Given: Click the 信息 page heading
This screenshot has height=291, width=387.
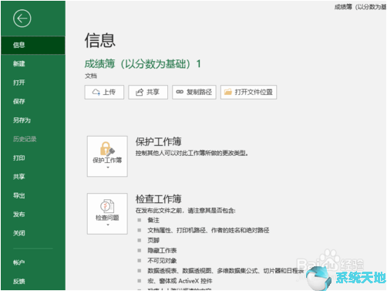Looking at the screenshot, I should click(x=100, y=40).
